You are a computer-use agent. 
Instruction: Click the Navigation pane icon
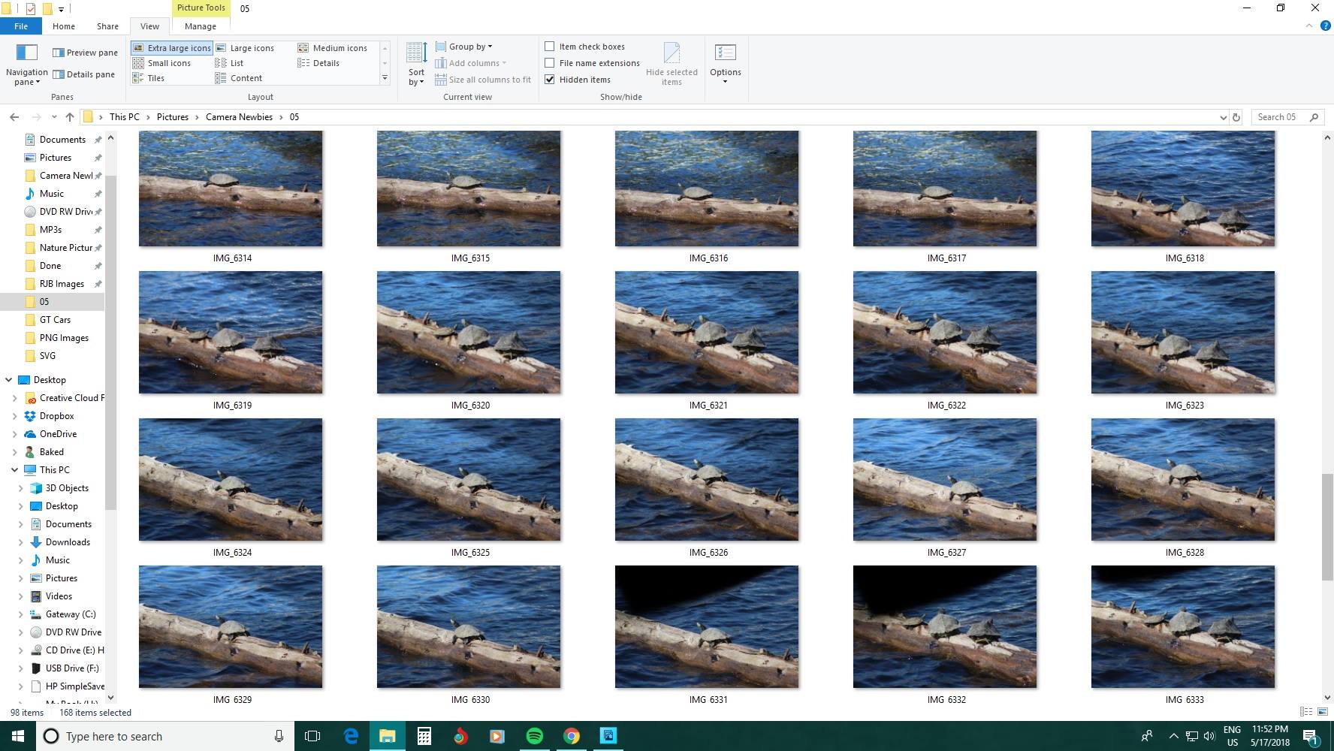[x=27, y=54]
